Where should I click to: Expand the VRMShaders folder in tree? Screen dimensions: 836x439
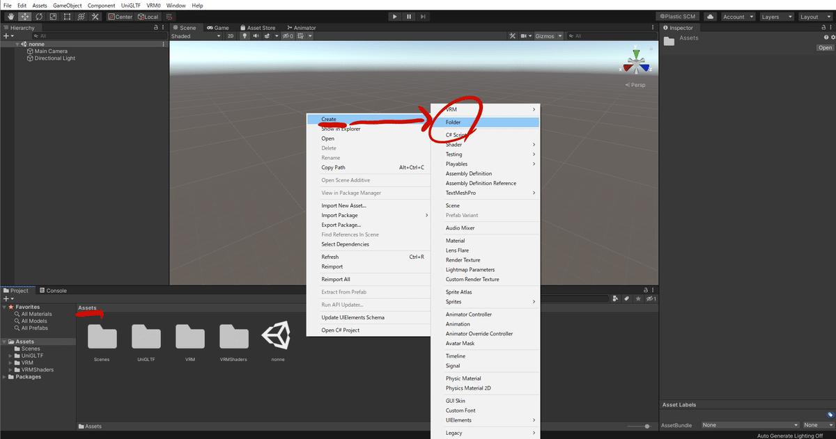pyautogui.click(x=10, y=369)
